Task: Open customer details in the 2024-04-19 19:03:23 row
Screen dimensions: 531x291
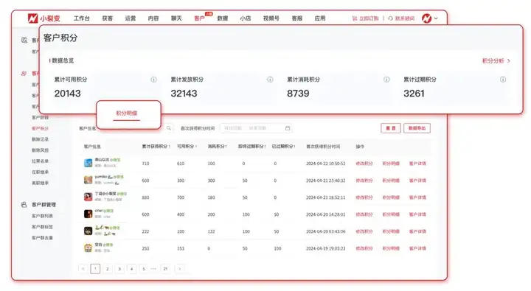Action: [x=417, y=248]
